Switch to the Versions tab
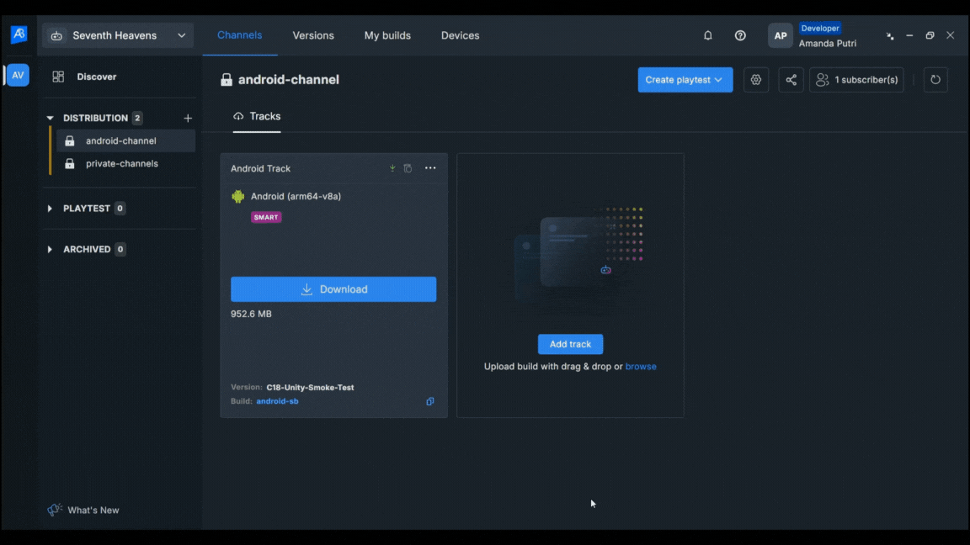 click(x=313, y=35)
